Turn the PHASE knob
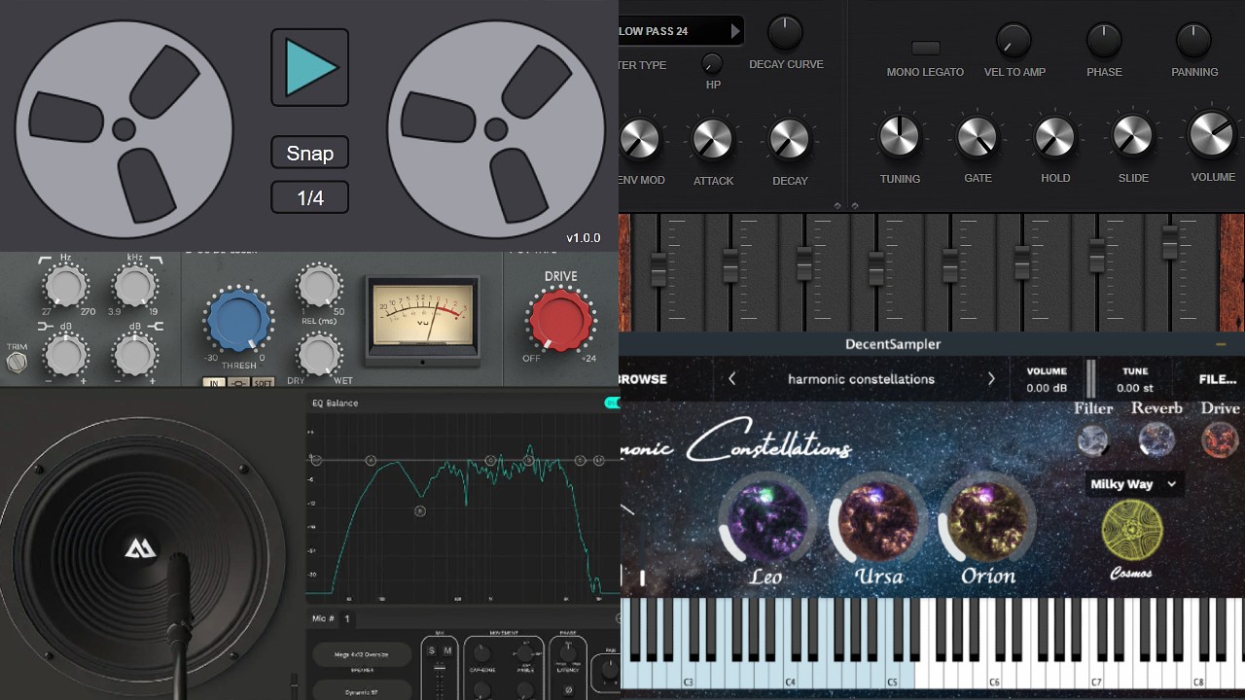 point(1104,41)
